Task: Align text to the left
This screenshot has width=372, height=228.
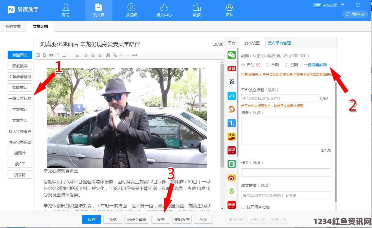Action: (x=86, y=55)
